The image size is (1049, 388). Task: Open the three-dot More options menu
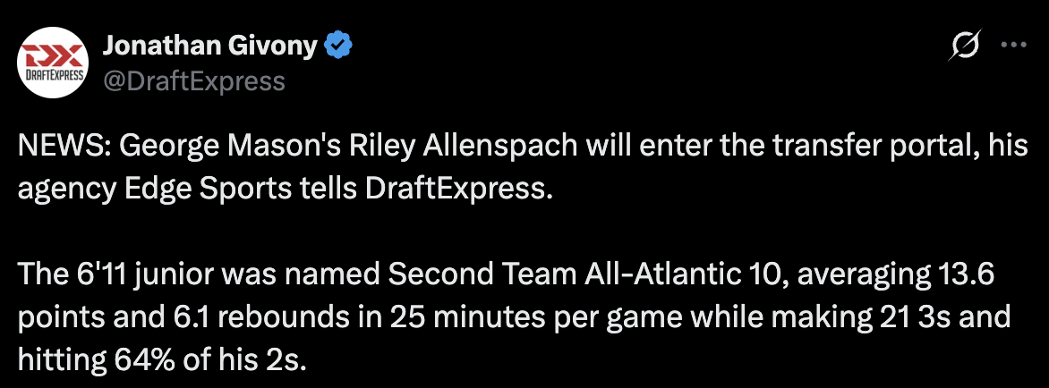[x=1012, y=46]
